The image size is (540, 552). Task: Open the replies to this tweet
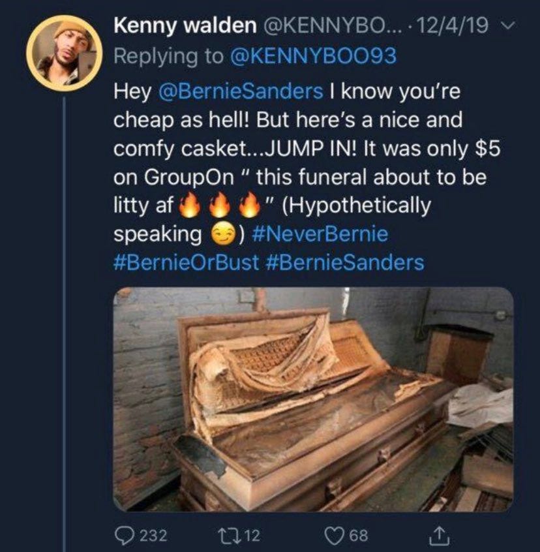128,536
